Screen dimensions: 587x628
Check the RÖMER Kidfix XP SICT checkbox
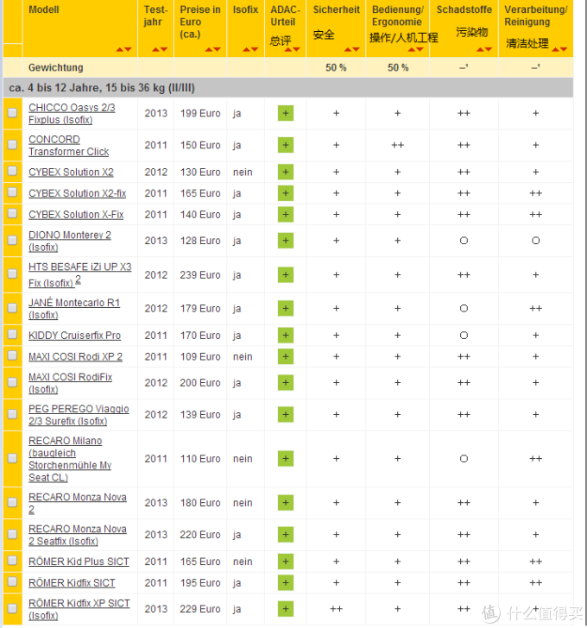(x=12, y=608)
